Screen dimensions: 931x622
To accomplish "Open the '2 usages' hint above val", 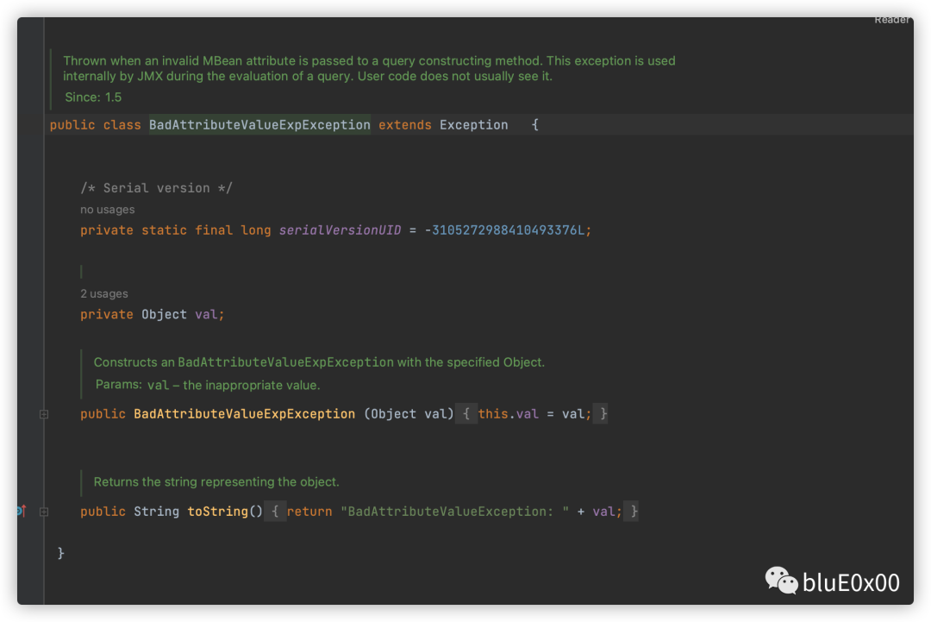I will click(x=104, y=293).
